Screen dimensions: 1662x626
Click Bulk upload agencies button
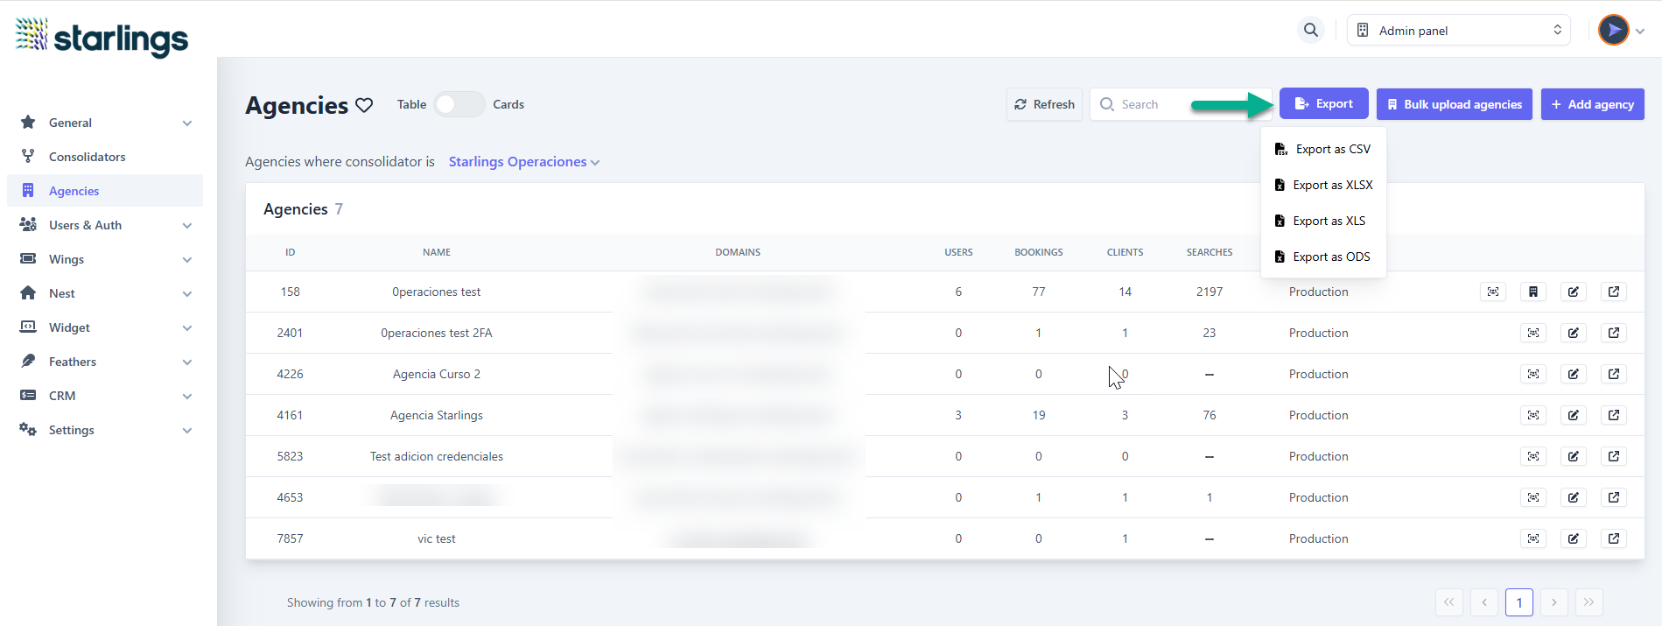point(1454,104)
